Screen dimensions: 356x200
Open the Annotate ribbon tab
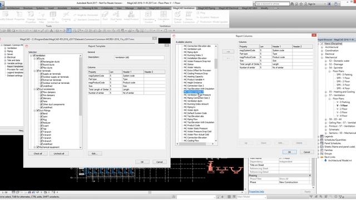coord(62,8)
